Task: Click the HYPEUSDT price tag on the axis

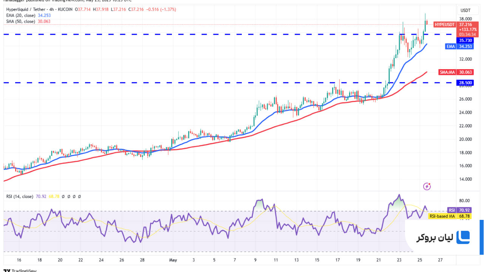Action: tap(445, 24)
